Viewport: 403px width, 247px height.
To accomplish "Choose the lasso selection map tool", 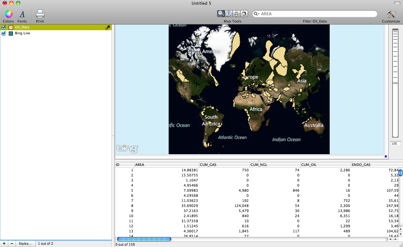I will click(244, 13).
